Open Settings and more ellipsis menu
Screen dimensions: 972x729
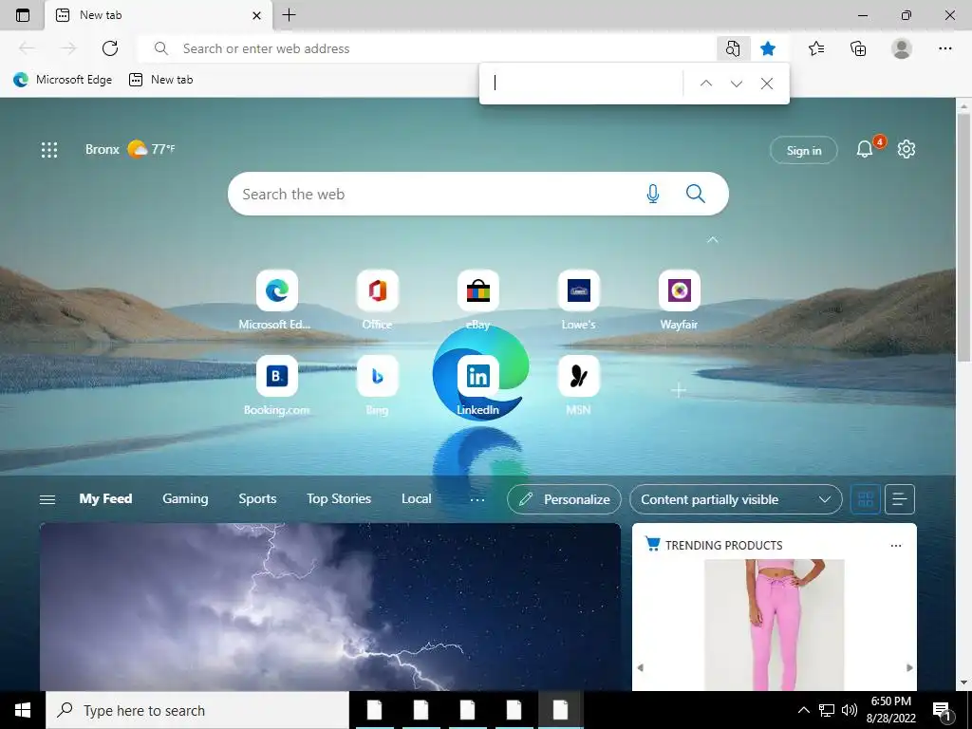pyautogui.click(x=944, y=48)
